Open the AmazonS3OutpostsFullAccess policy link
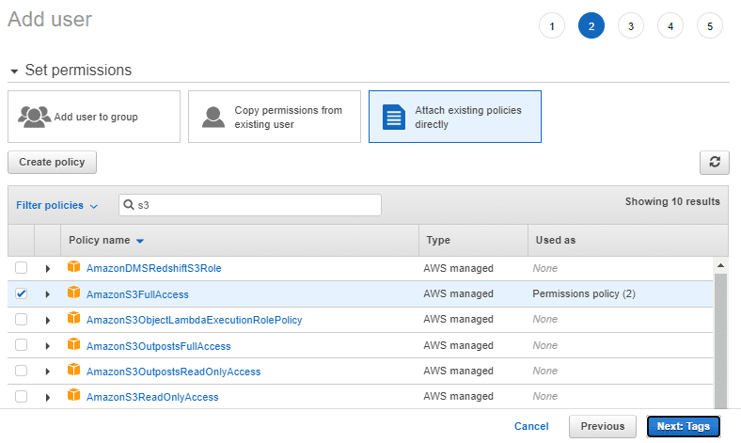The height and width of the screenshot is (443, 741). click(x=158, y=346)
